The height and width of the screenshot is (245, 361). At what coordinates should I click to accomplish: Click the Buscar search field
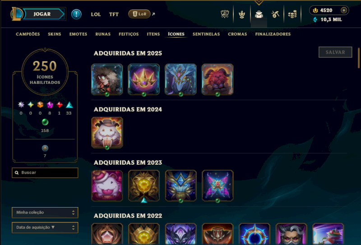click(x=45, y=173)
